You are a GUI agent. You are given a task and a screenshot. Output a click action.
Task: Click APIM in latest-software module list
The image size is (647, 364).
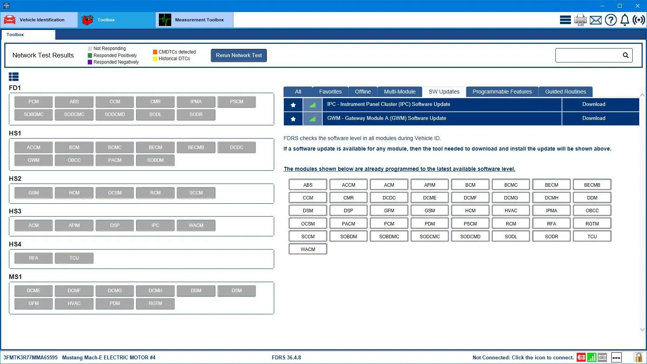coord(430,185)
